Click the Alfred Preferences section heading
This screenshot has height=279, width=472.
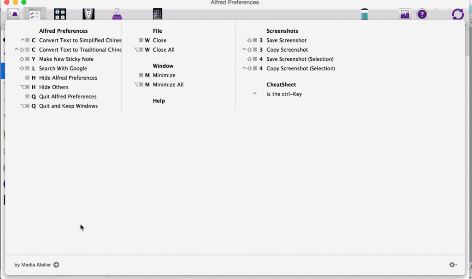pos(63,31)
